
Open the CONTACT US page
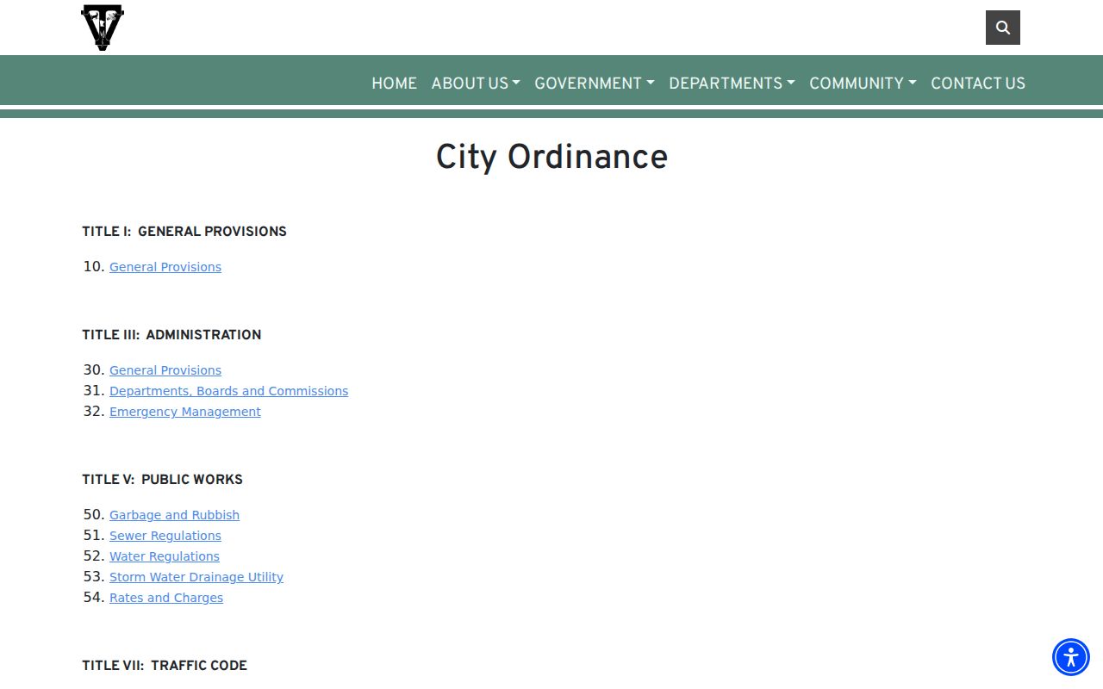tap(978, 84)
